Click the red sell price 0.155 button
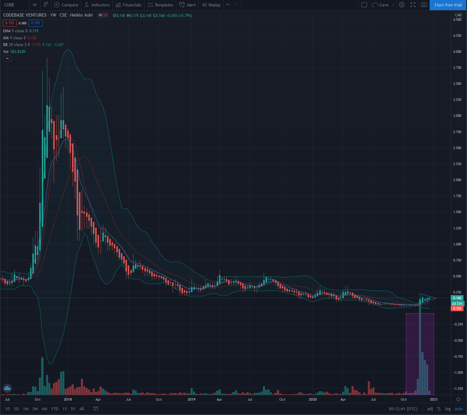Screen dimensions: 467x415 (10, 23)
